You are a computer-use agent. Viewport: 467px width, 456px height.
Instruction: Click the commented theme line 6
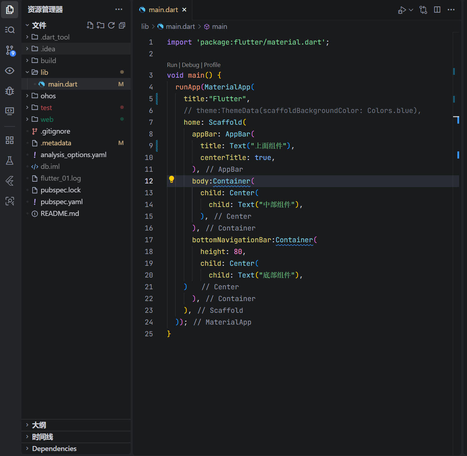coord(303,111)
